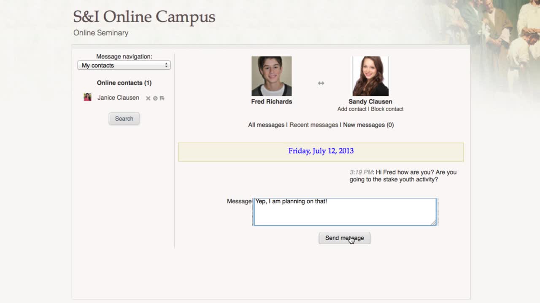540x303 pixels.
Task: Click the S&I Online Campus title
Action: [144, 17]
